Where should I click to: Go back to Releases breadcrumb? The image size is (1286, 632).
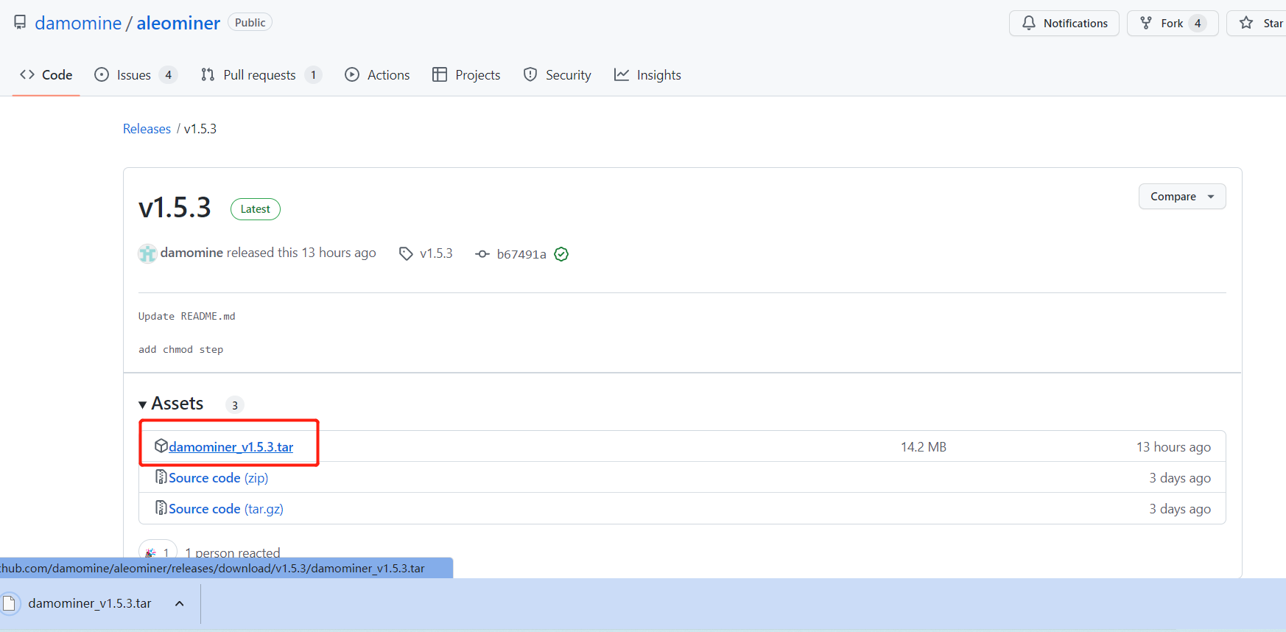click(x=147, y=128)
